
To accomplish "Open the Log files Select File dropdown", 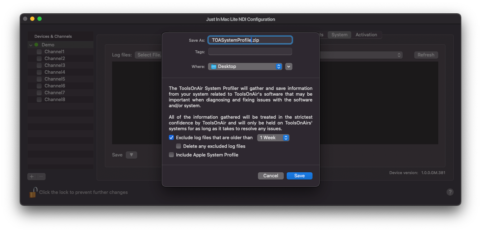I will [x=269, y=55].
